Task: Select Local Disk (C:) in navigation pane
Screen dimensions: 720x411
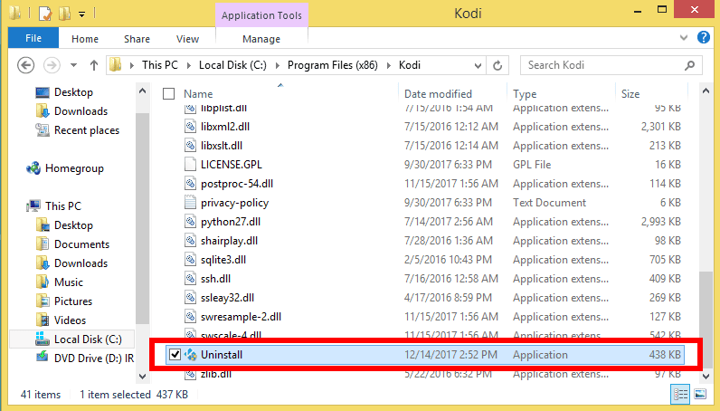Action: 88,339
